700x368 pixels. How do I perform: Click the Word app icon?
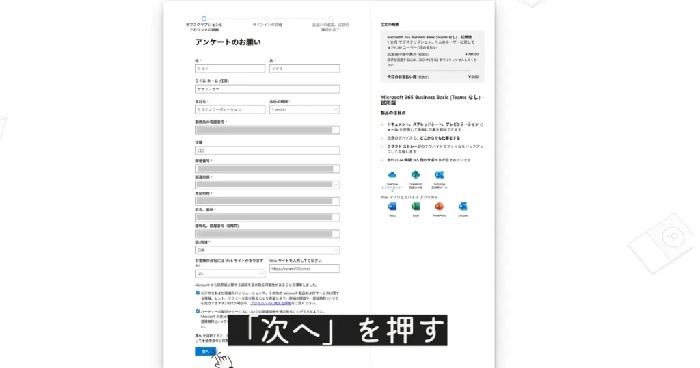(392, 207)
